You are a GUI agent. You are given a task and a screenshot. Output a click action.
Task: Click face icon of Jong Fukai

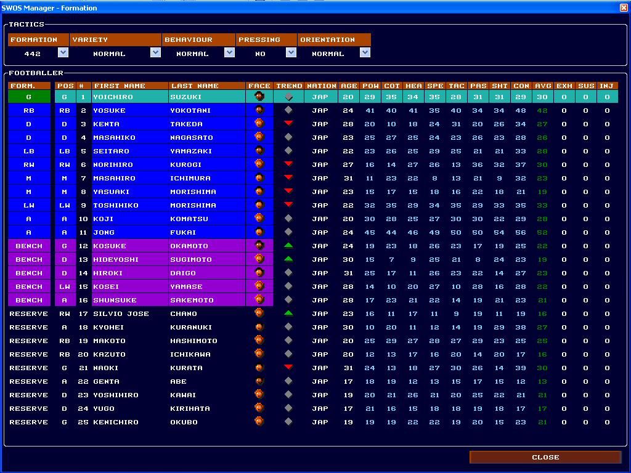(259, 232)
